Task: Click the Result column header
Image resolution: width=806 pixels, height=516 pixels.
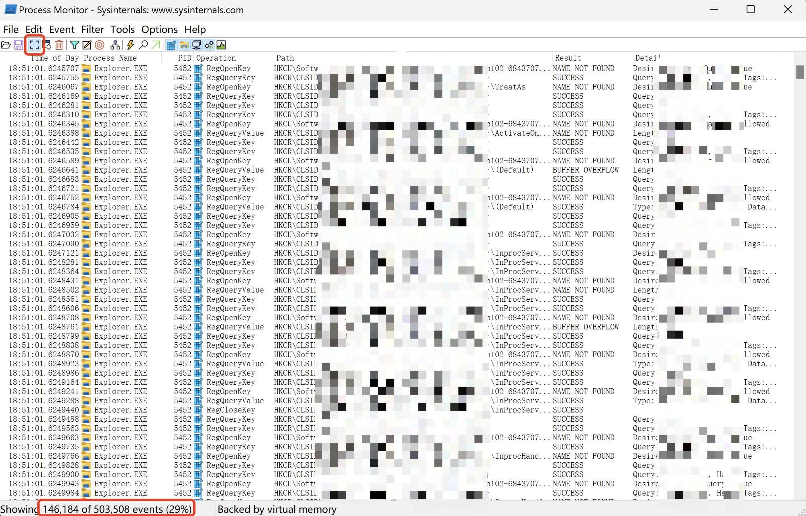Action: (568, 58)
